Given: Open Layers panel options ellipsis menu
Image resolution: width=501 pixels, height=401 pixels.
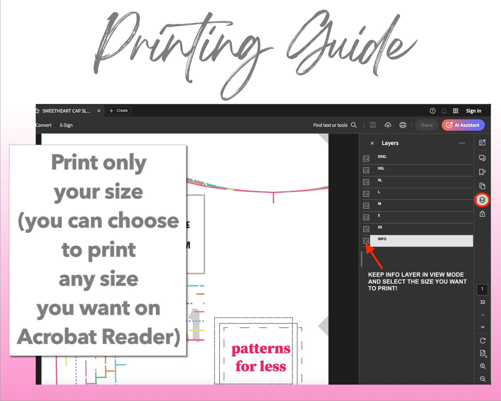Looking at the screenshot, I should click(x=462, y=143).
